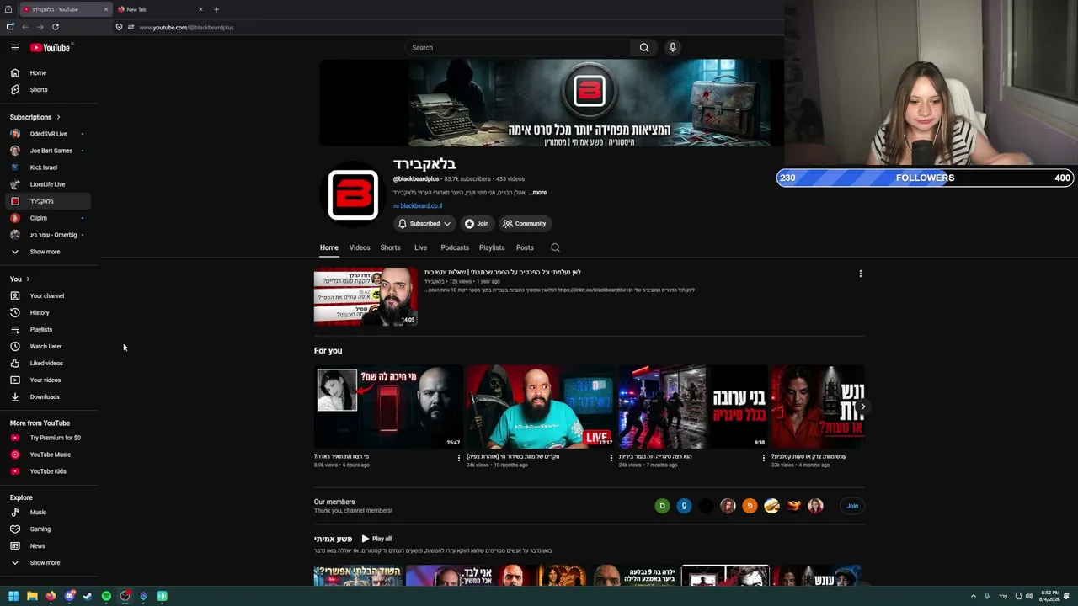
Task: Reload the page in the browser
Action: [x=56, y=27]
